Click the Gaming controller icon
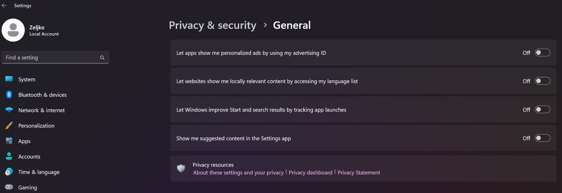Screen dimensions: 562x193 [9, 187]
